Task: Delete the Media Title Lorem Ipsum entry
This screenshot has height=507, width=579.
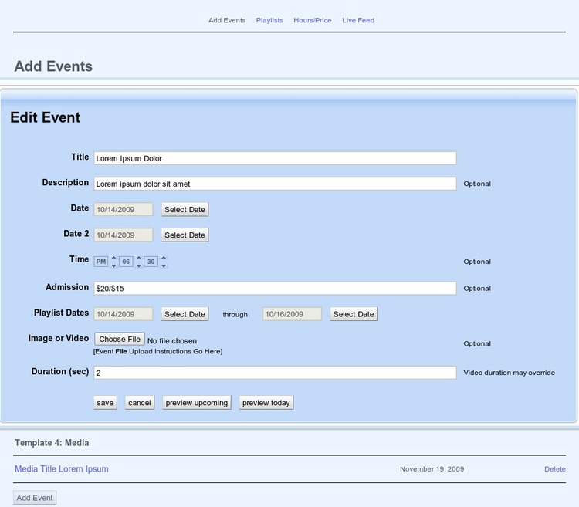Action: pos(554,469)
